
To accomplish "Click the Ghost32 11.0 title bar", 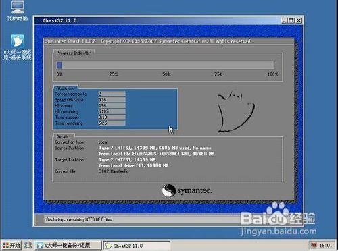I will [158, 20].
